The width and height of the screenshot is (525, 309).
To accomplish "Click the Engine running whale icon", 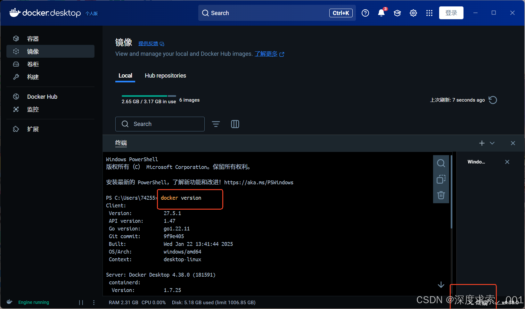I will click(x=10, y=302).
